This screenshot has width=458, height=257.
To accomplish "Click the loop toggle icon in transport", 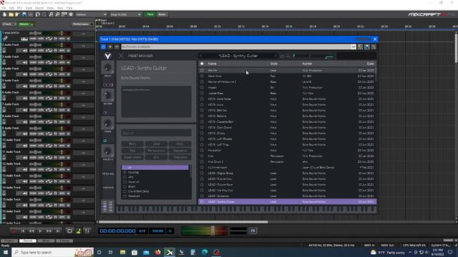I will click(69, 231).
